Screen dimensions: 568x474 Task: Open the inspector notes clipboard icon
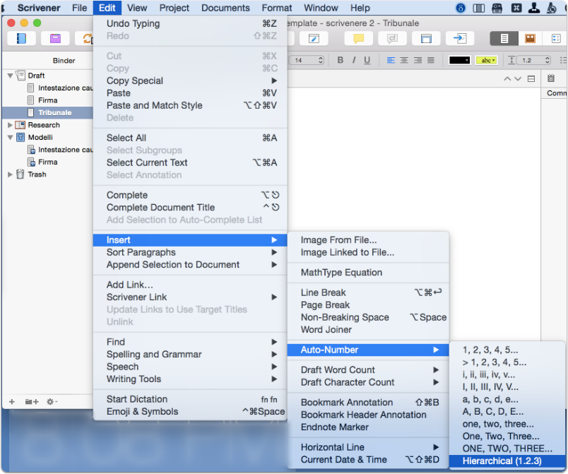551,78
